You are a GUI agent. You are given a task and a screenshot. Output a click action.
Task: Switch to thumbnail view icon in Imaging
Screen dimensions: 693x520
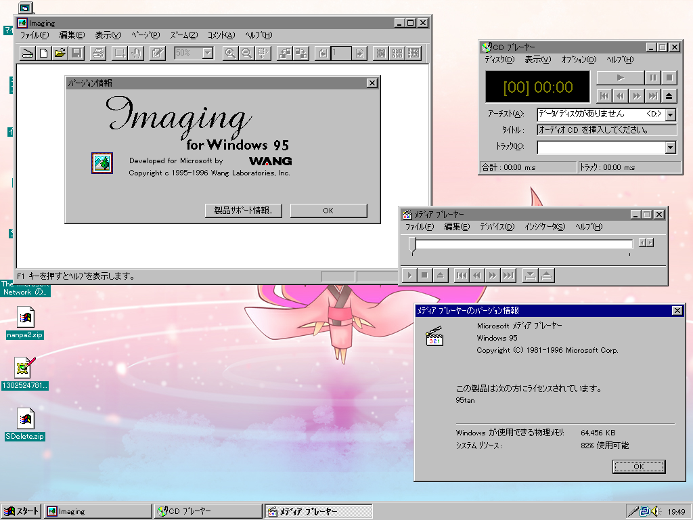(x=397, y=53)
